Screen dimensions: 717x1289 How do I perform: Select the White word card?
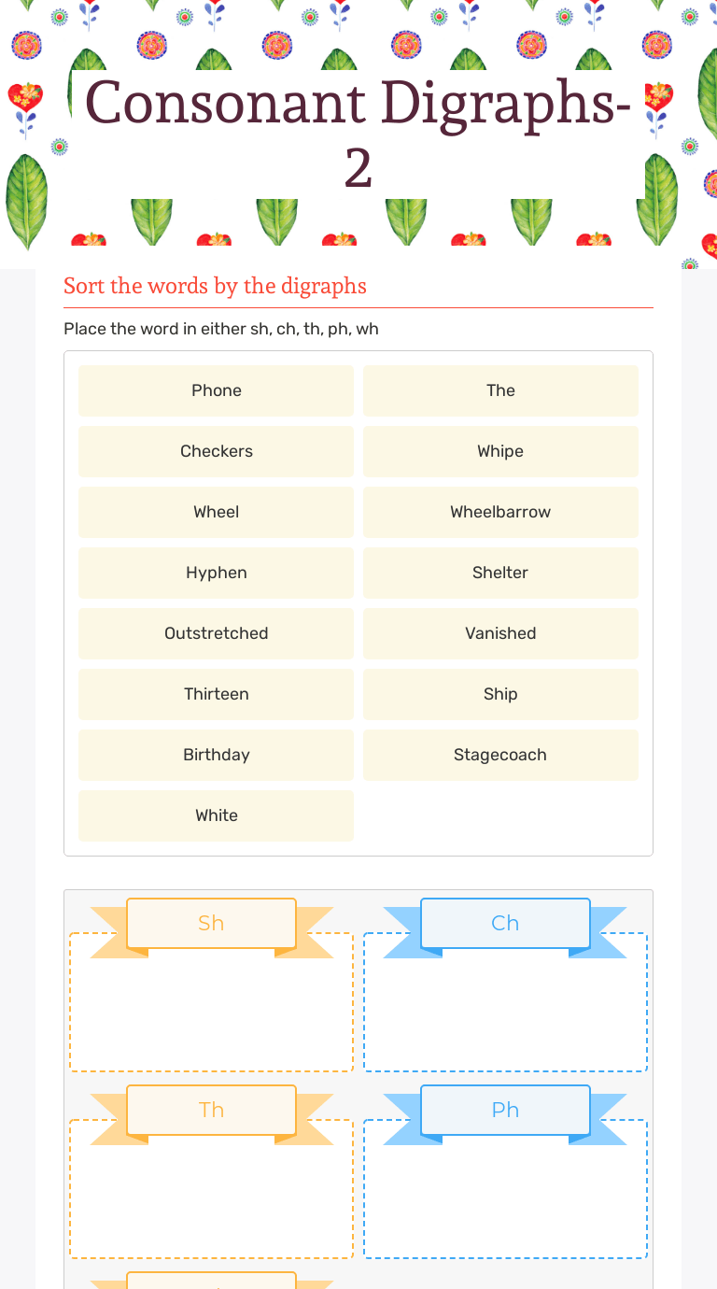click(216, 815)
